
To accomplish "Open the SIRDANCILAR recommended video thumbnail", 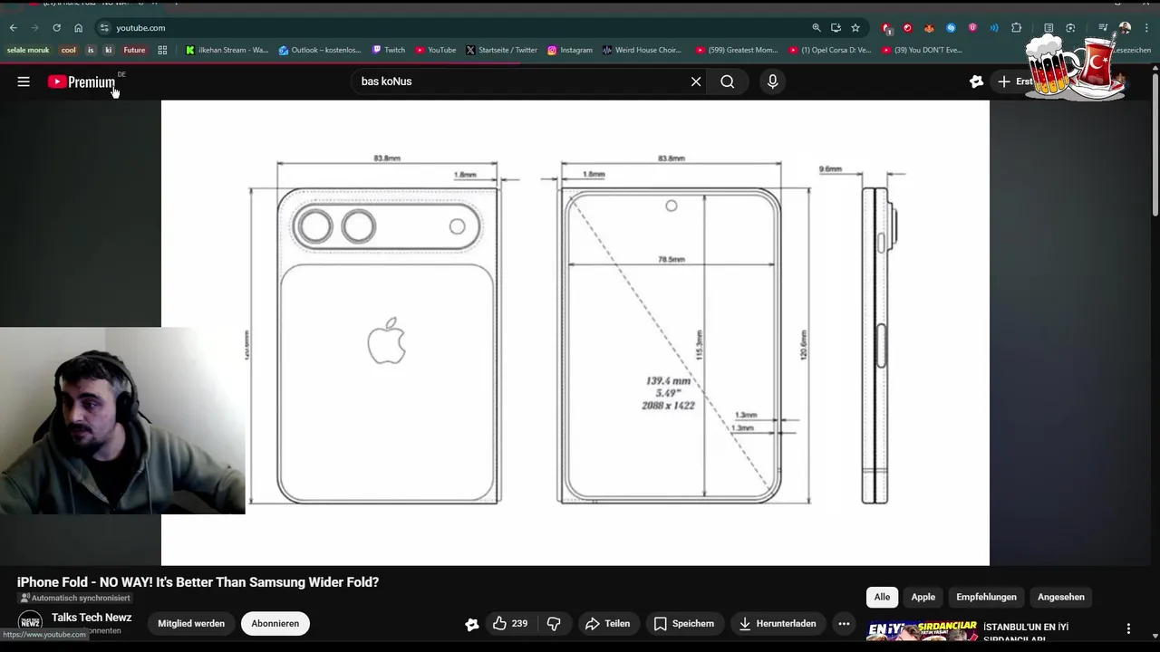I will [x=922, y=631].
